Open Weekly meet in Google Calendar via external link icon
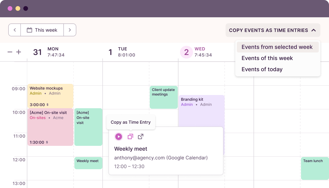Viewport: 329px width, 188px height. click(x=141, y=136)
